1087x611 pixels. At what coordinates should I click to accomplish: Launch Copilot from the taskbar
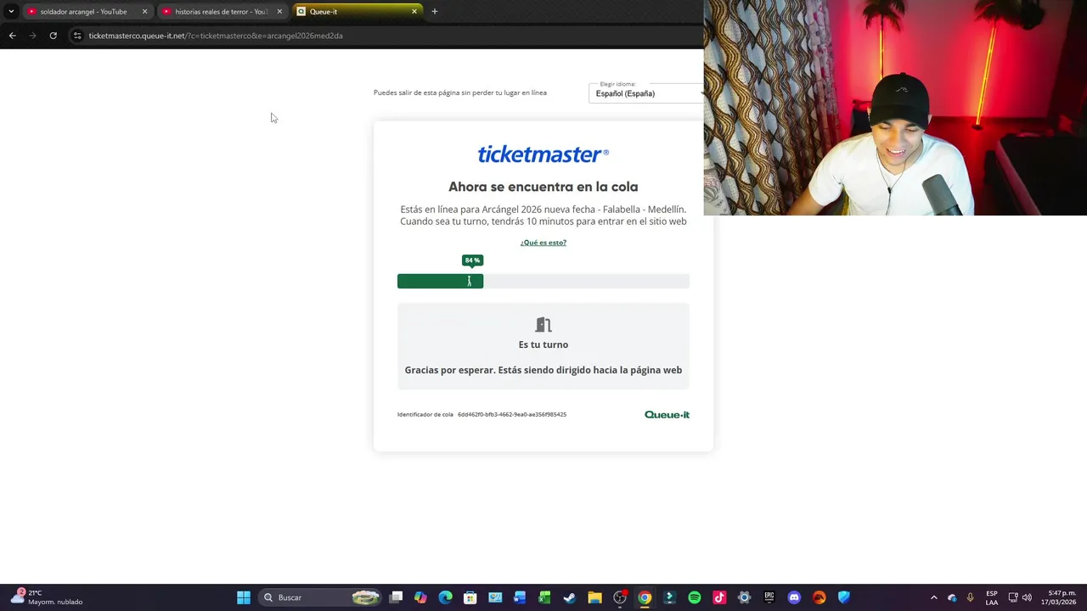420,597
